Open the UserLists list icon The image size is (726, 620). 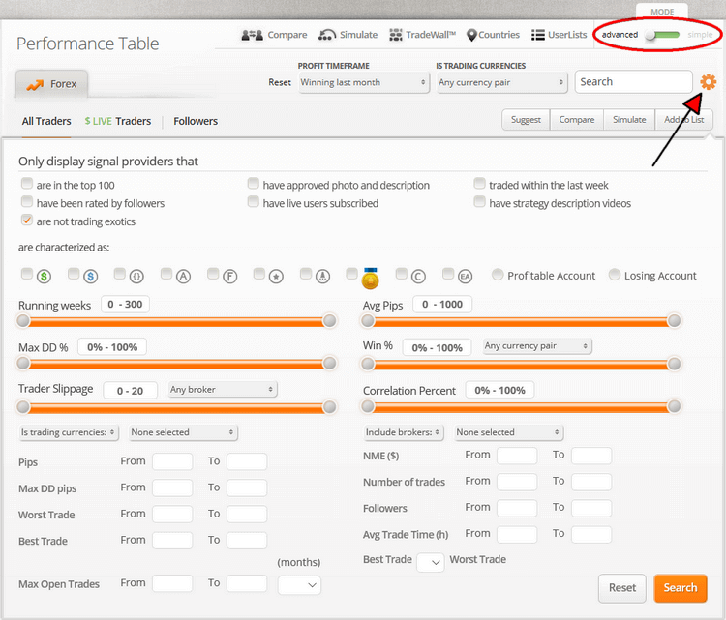point(537,35)
